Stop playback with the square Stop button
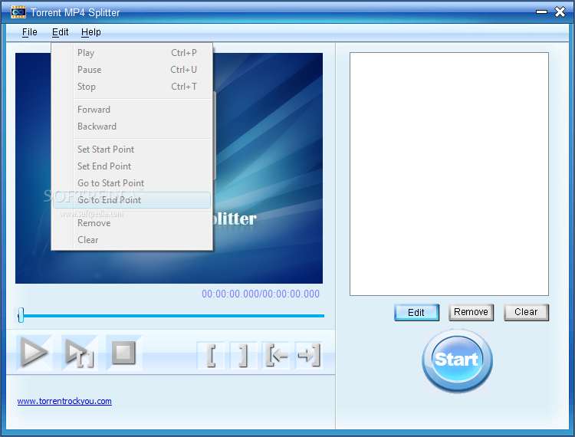575x437 pixels. coord(123,353)
